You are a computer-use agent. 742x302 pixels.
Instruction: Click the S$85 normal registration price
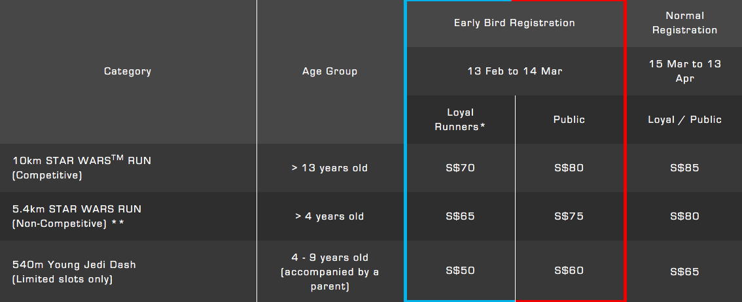point(684,168)
